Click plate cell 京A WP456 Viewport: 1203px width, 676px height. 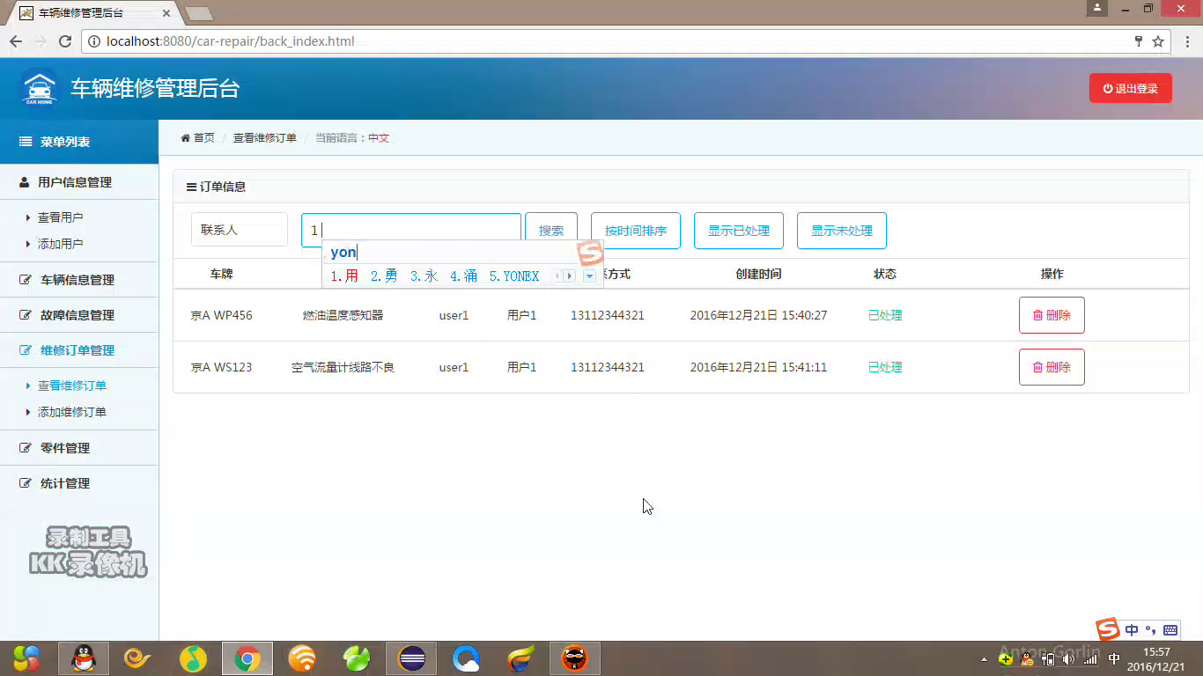[221, 315]
